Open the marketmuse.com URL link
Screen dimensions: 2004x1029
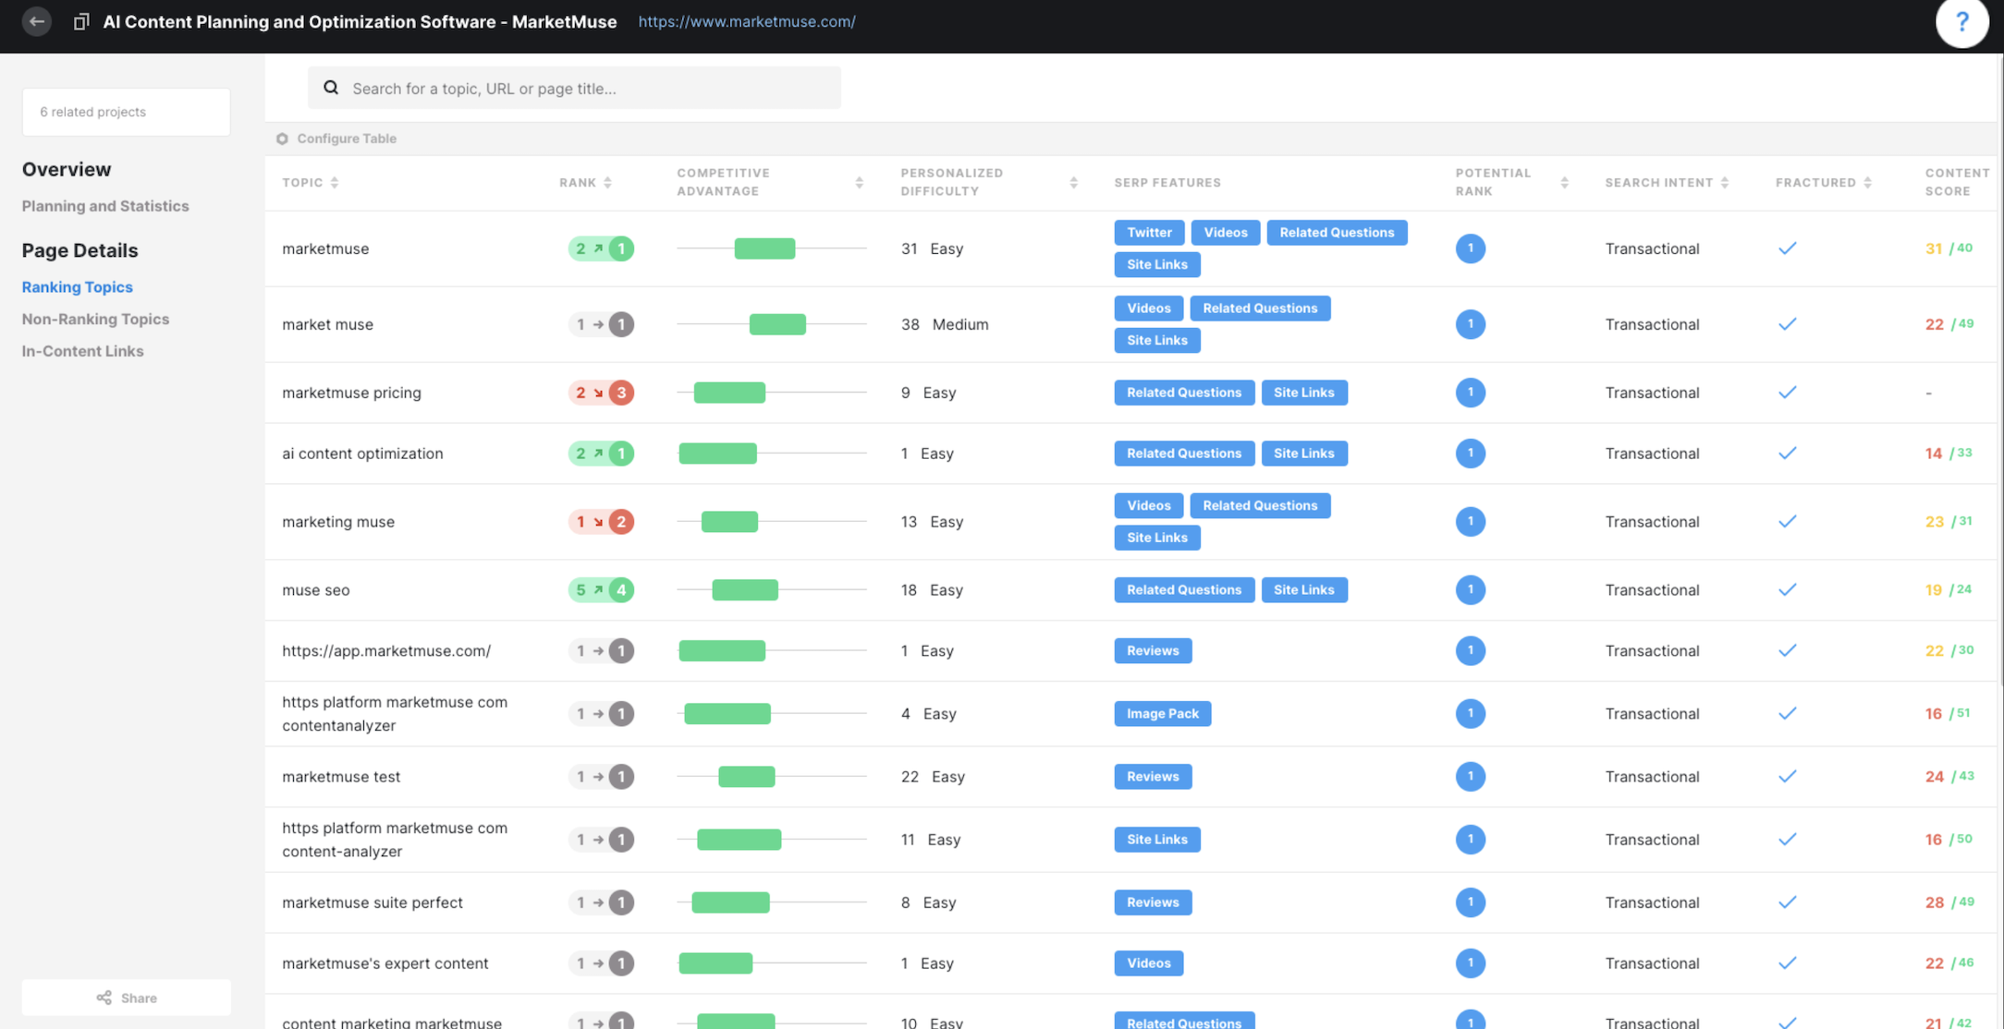pos(747,21)
